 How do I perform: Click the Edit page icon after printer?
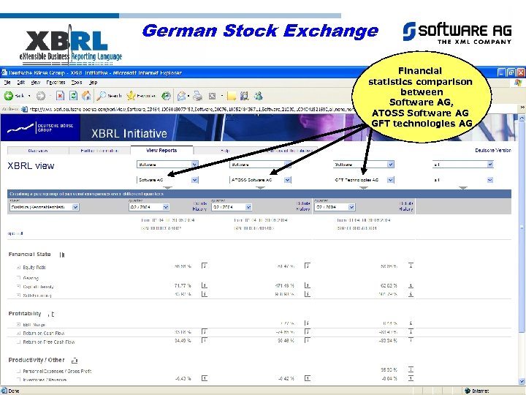pyautogui.click(x=212, y=96)
